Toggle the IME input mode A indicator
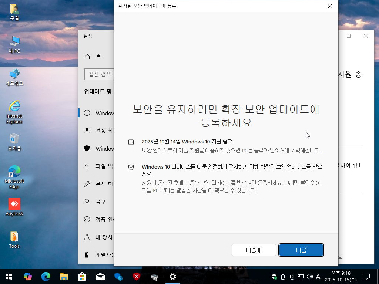Image resolution: width=379 pixels, height=284 pixels. (x=318, y=277)
